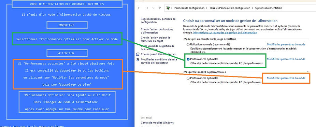Click console line puis sur "Supprimer ce plan"

tap(67, 85)
